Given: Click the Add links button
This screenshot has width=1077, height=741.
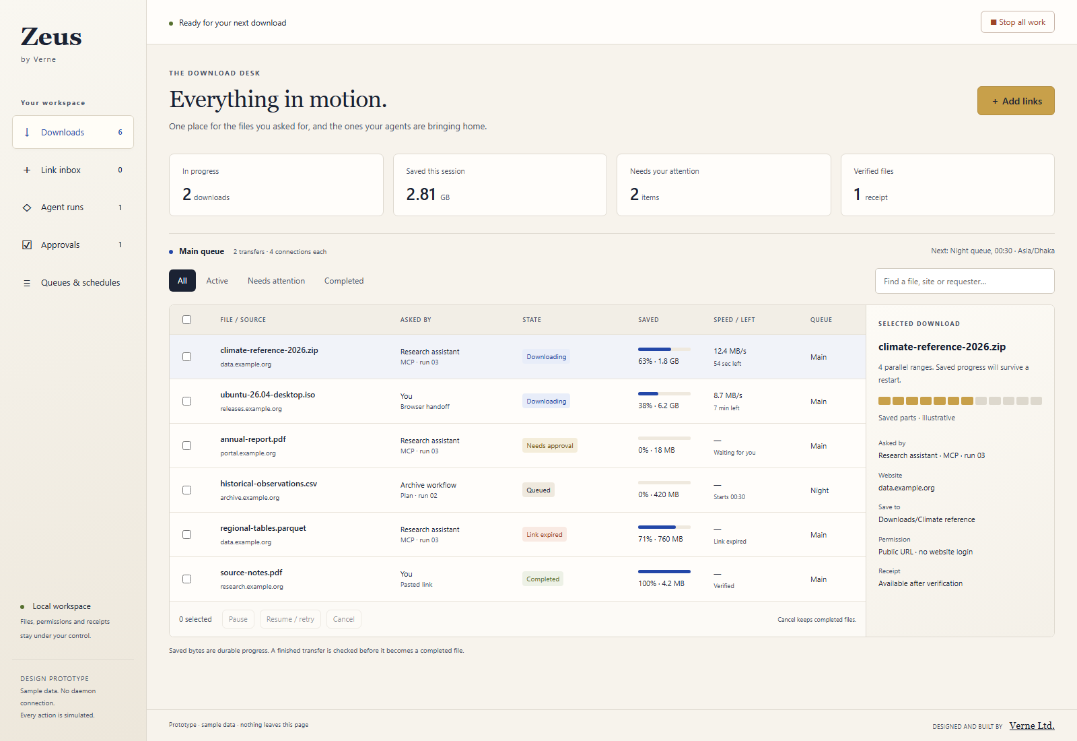Looking at the screenshot, I should (x=1016, y=101).
